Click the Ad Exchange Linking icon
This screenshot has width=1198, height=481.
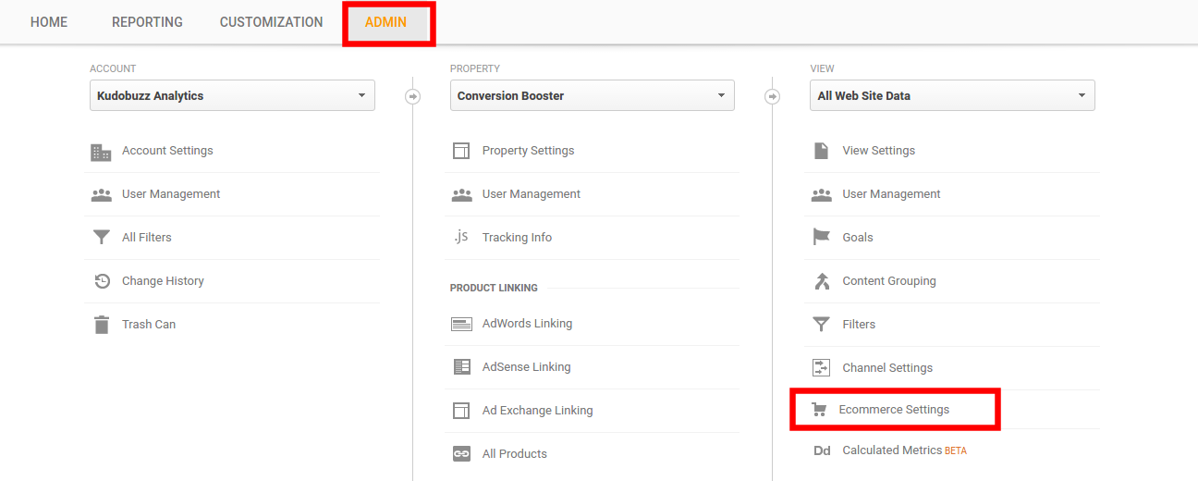461,411
